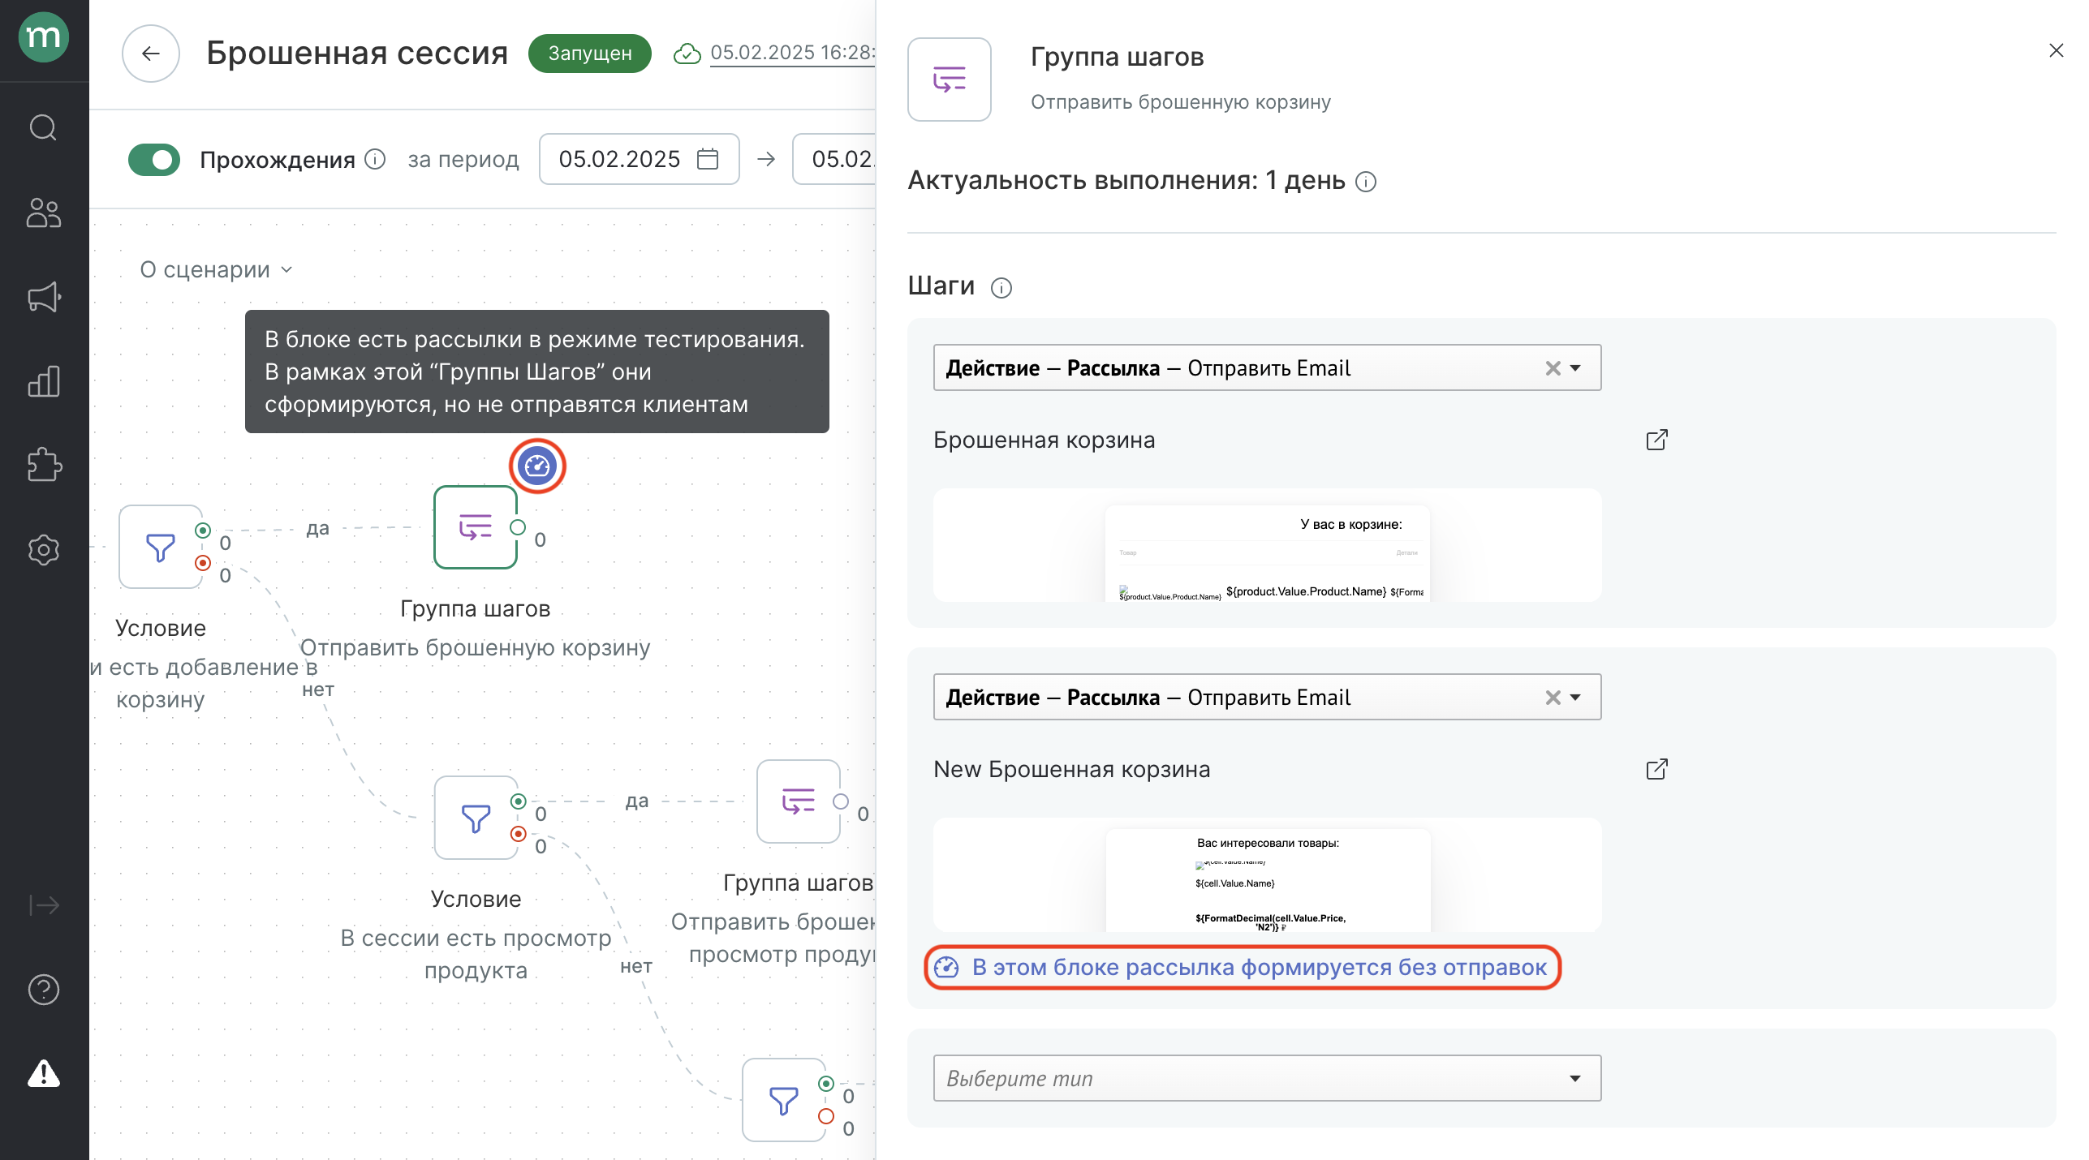Select the Отправить брошенную корзину step group node

point(476,527)
